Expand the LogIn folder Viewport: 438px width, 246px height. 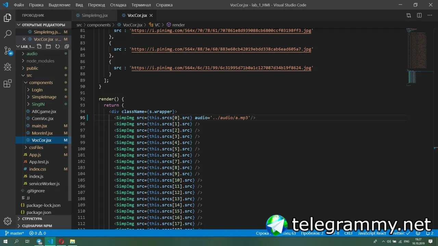37,90
